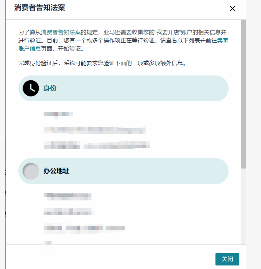The width and height of the screenshot is (261, 269).
Task: Click the first blurred line under 身份
Action: point(58,114)
